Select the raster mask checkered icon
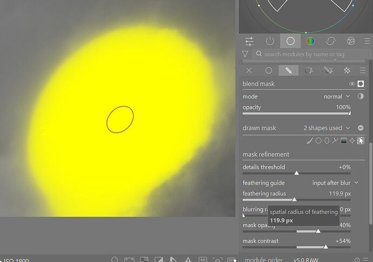Image resolution: width=373 pixels, height=262 pixels. [347, 70]
